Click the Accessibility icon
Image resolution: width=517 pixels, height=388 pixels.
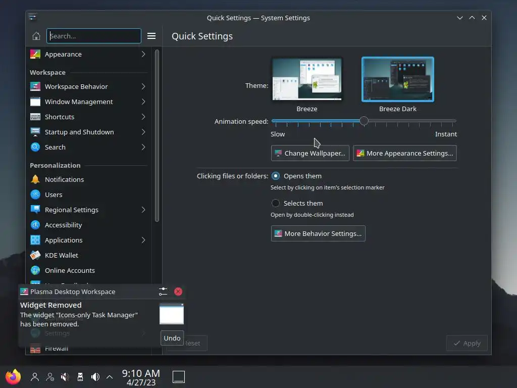(x=35, y=225)
